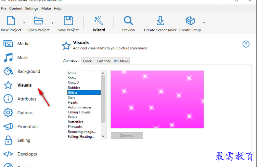
Task: Select Butterflies animation
Action: pyautogui.click(x=84, y=122)
